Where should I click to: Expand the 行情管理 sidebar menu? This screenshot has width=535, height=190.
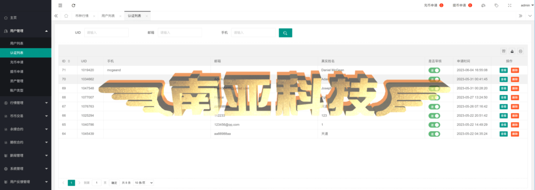click(26, 103)
